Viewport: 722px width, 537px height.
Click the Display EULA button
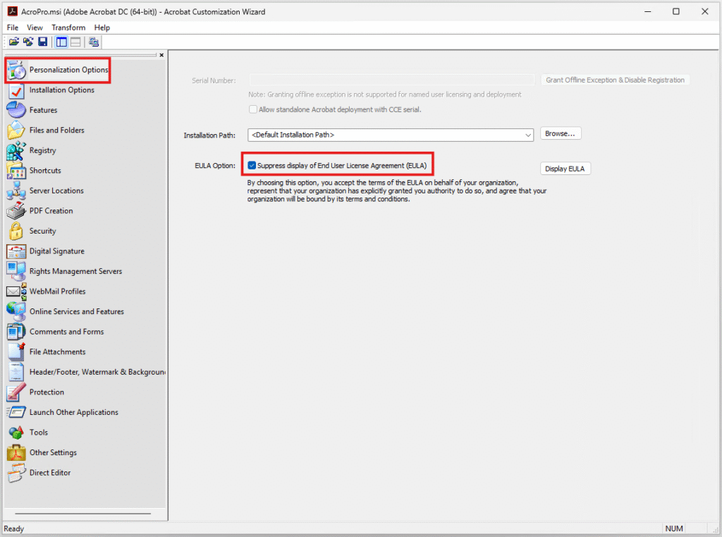[565, 169]
